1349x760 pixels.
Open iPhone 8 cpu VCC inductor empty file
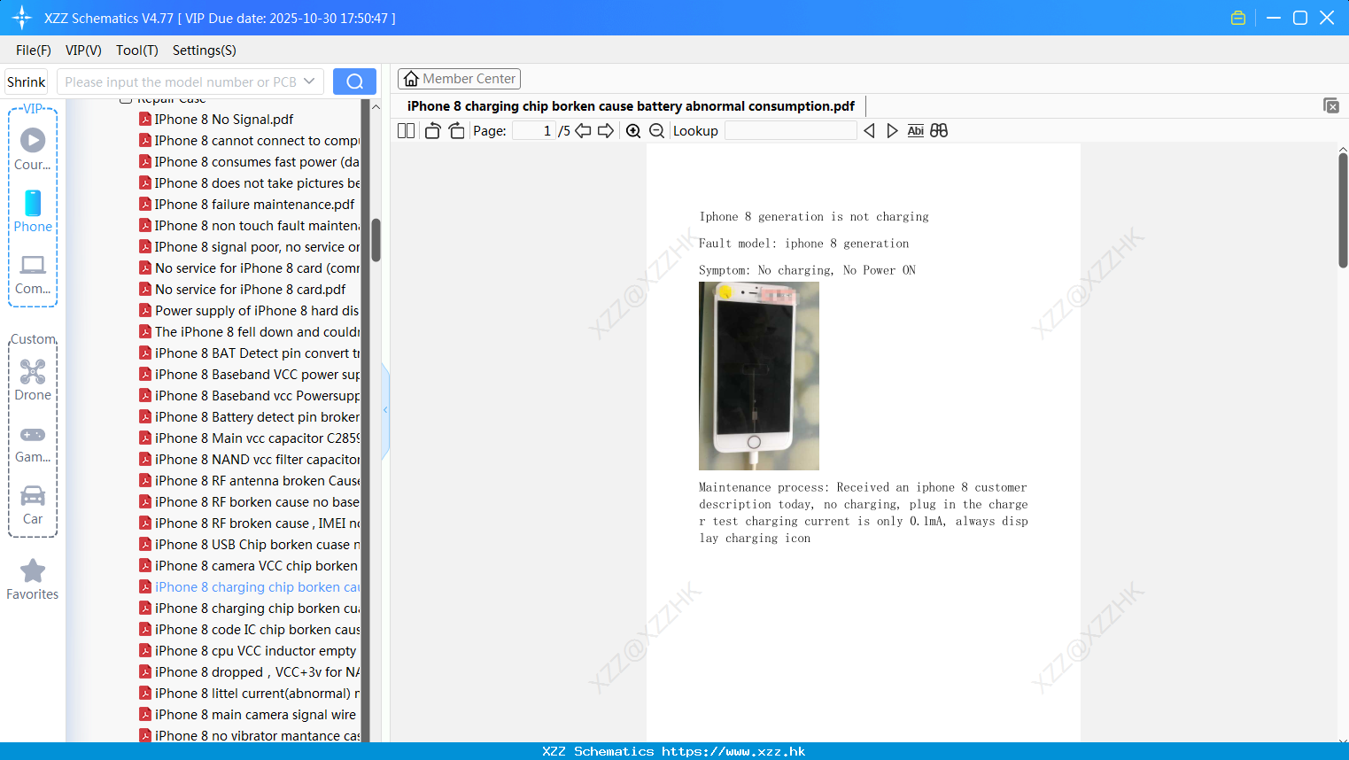click(x=247, y=651)
